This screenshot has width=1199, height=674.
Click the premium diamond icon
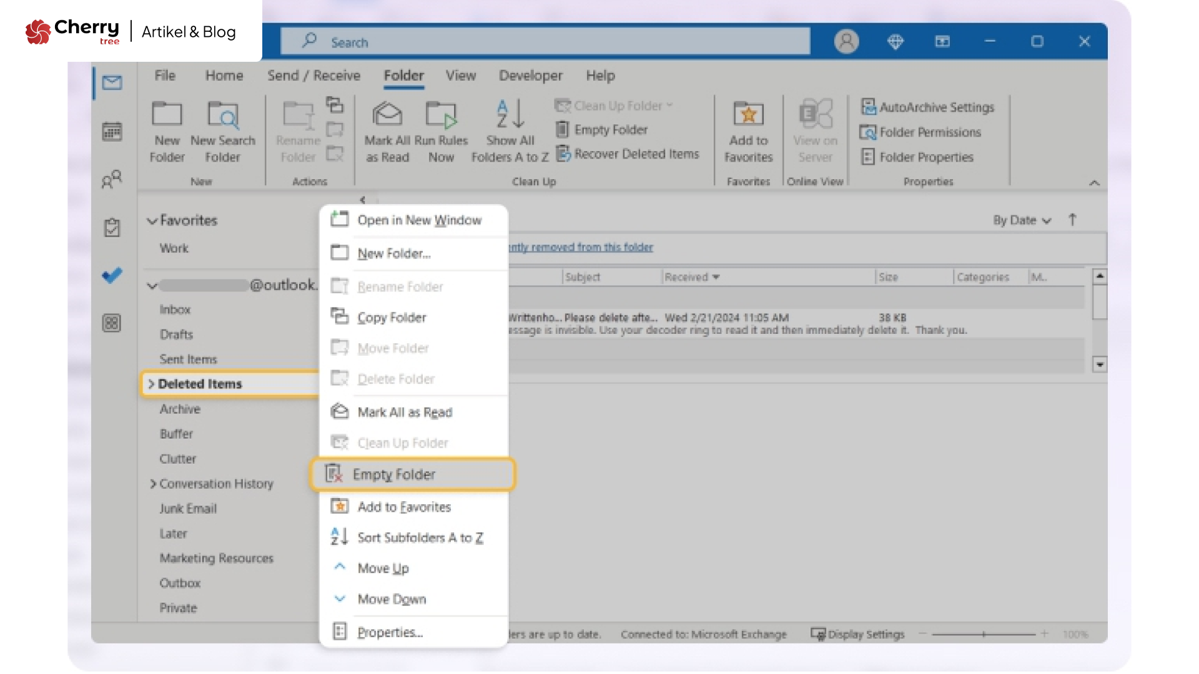(x=896, y=42)
